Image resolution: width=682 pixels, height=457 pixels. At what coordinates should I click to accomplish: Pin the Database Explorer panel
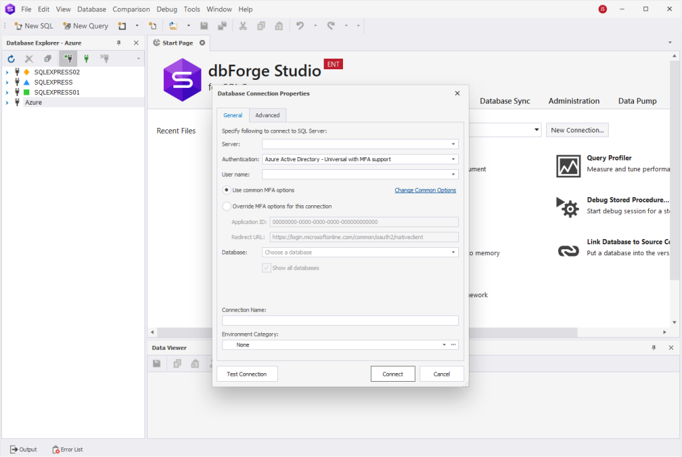pos(119,43)
